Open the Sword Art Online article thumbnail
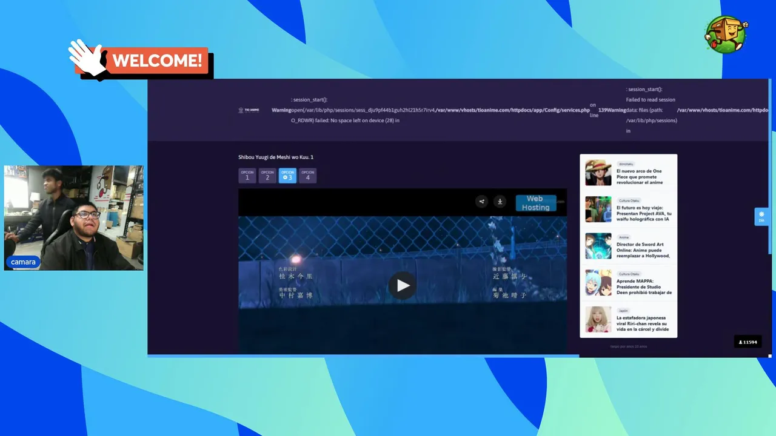Screen dimensions: 776x436 pos(598,246)
